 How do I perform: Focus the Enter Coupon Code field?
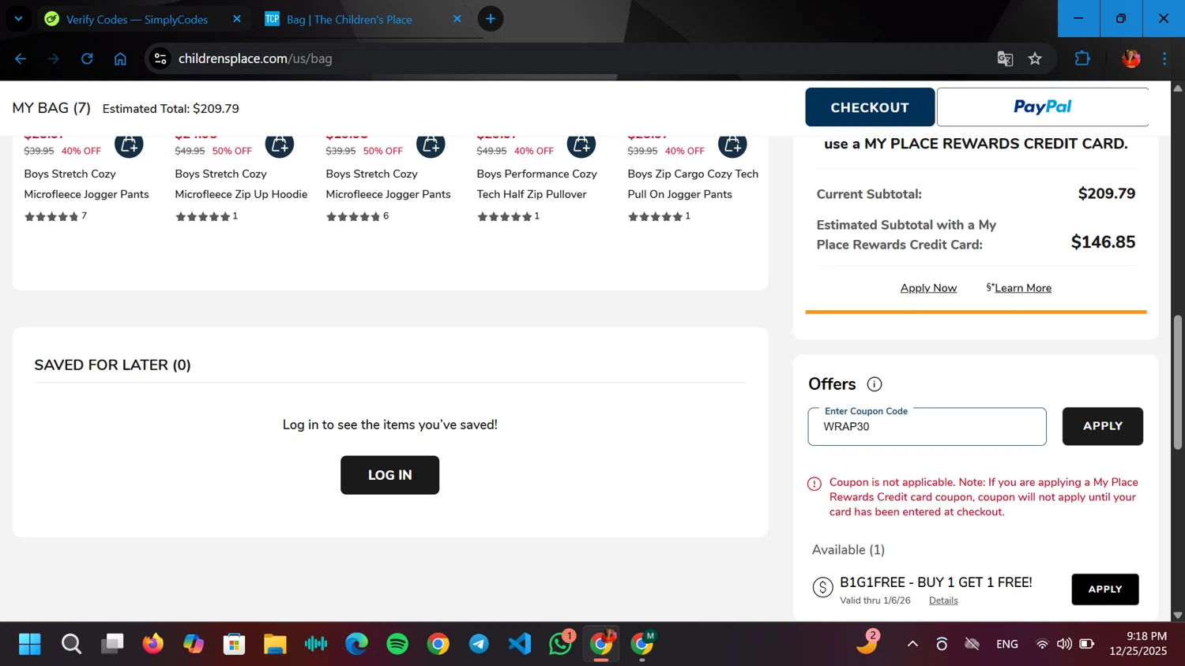point(927,427)
